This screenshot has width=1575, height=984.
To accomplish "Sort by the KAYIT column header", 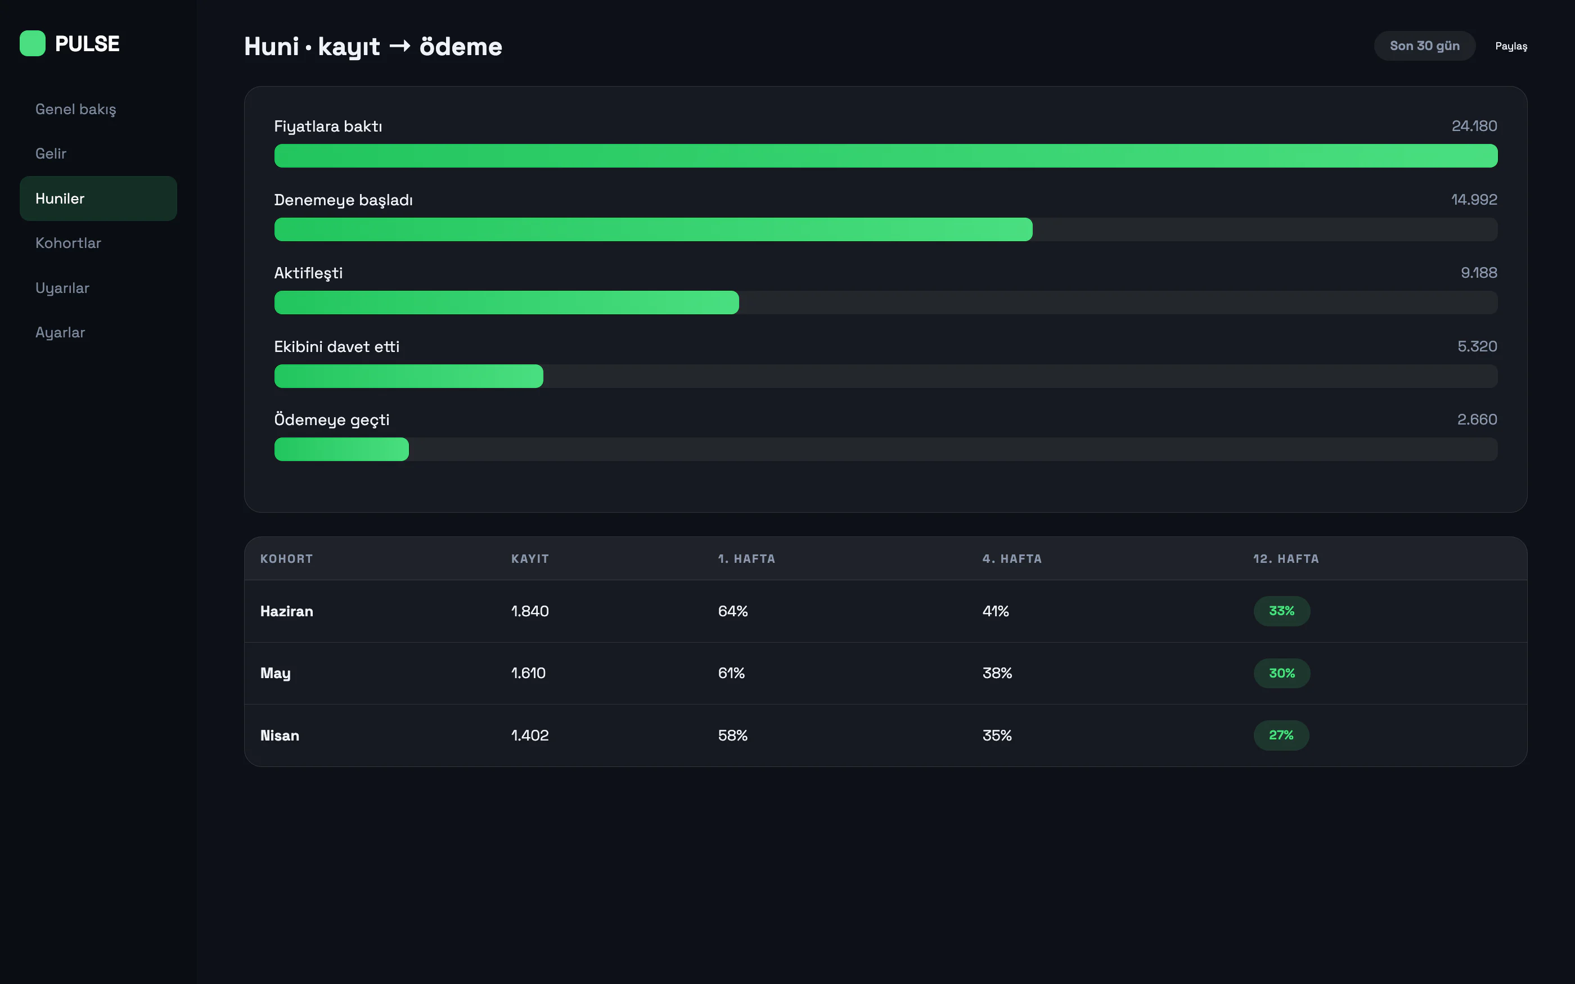I will coord(530,558).
